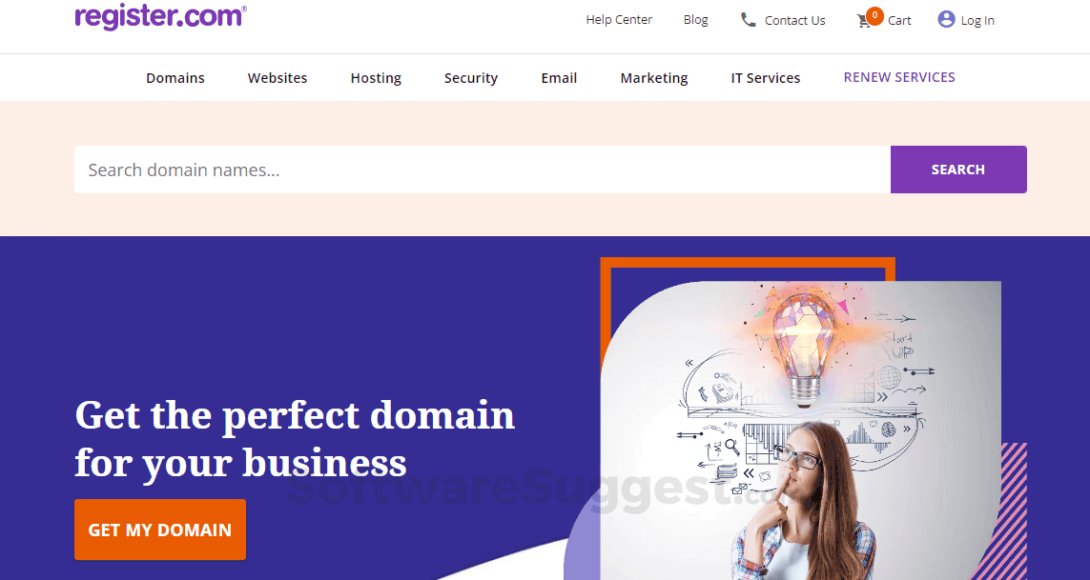Select the Security menu item
The image size is (1090, 580).
click(471, 78)
